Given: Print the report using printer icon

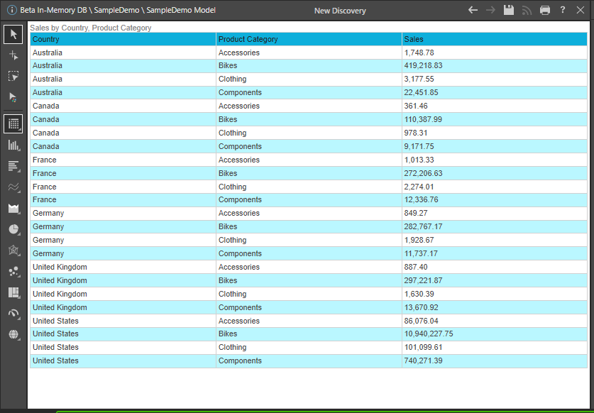Looking at the screenshot, I should click(x=544, y=10).
